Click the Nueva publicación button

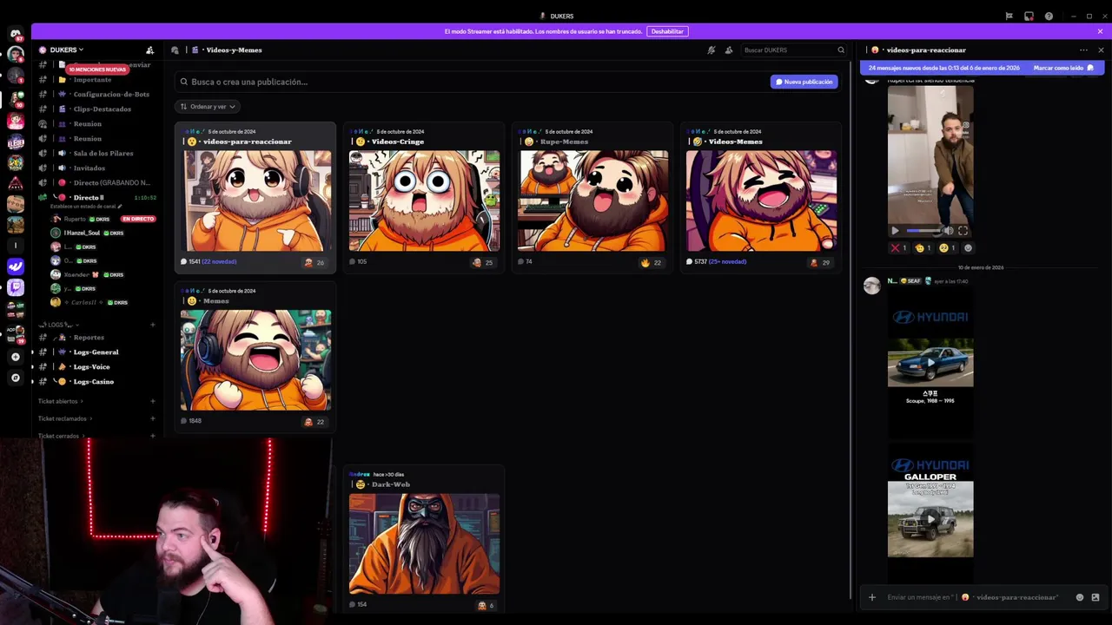pos(804,82)
